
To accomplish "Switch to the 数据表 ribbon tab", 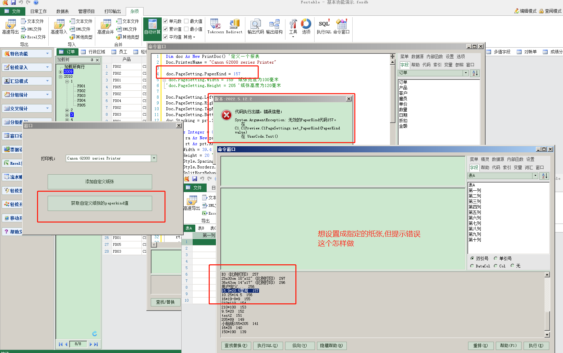I will coord(62,11).
